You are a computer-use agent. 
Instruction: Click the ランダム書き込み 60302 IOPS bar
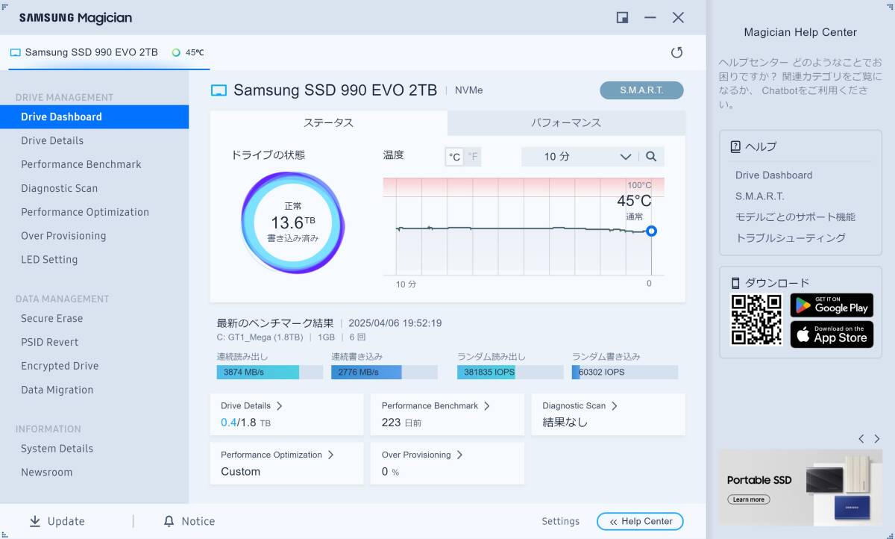(x=625, y=372)
